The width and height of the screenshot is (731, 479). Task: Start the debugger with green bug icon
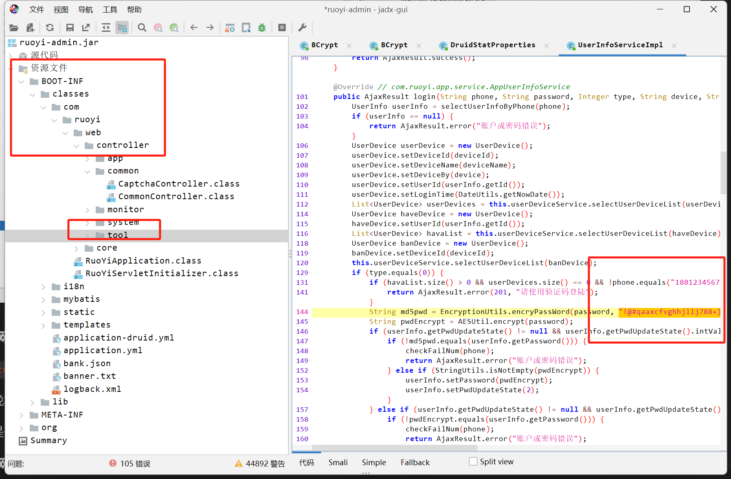click(x=262, y=28)
